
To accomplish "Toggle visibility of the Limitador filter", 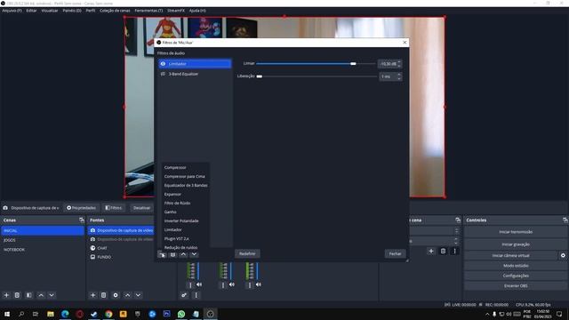I will [163, 64].
